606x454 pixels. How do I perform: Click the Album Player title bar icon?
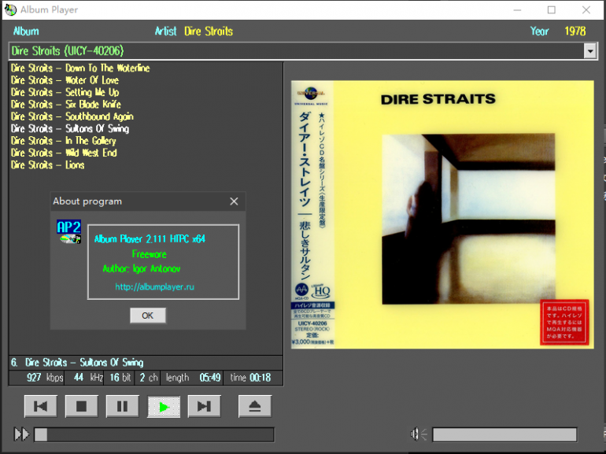click(x=10, y=9)
